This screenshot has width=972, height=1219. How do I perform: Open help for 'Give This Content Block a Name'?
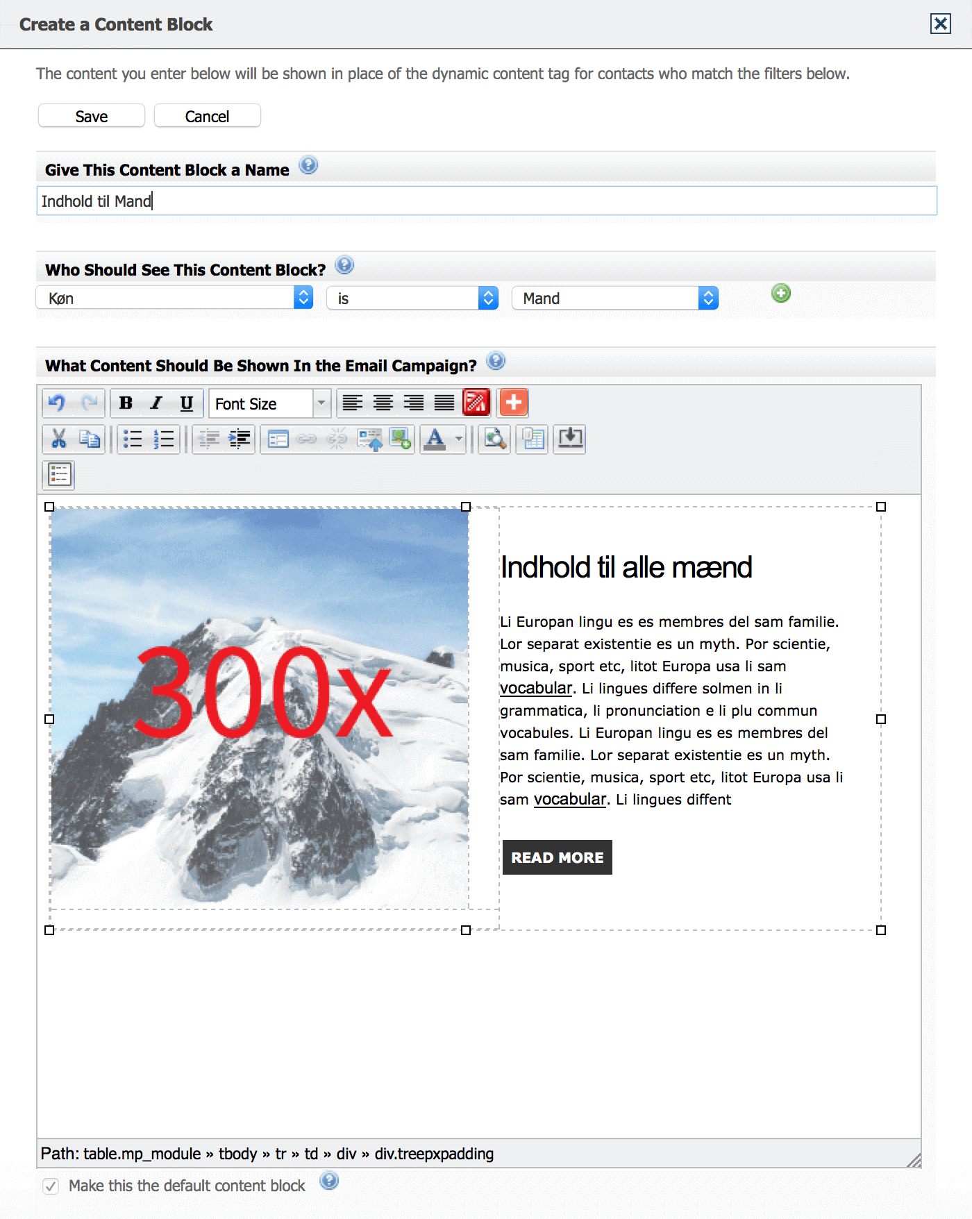308,166
